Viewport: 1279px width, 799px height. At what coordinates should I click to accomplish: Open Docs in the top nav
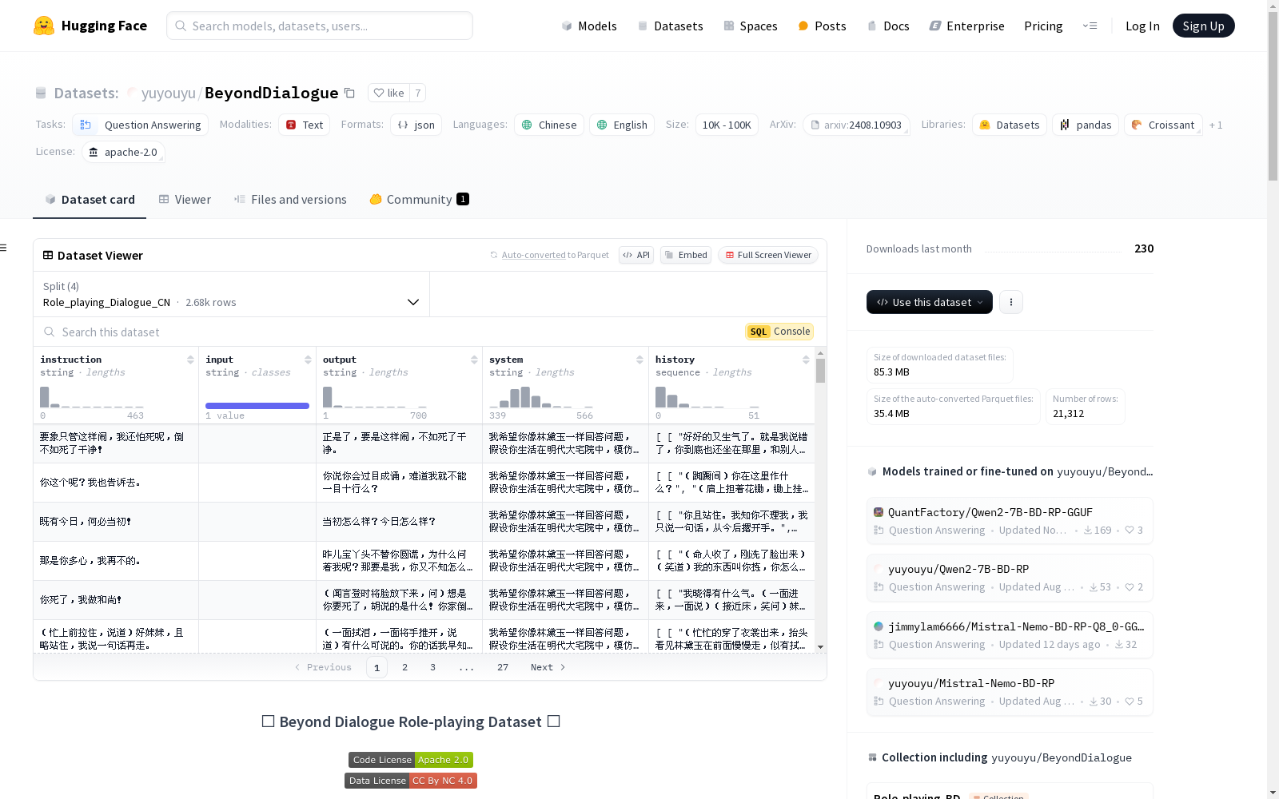(x=888, y=26)
